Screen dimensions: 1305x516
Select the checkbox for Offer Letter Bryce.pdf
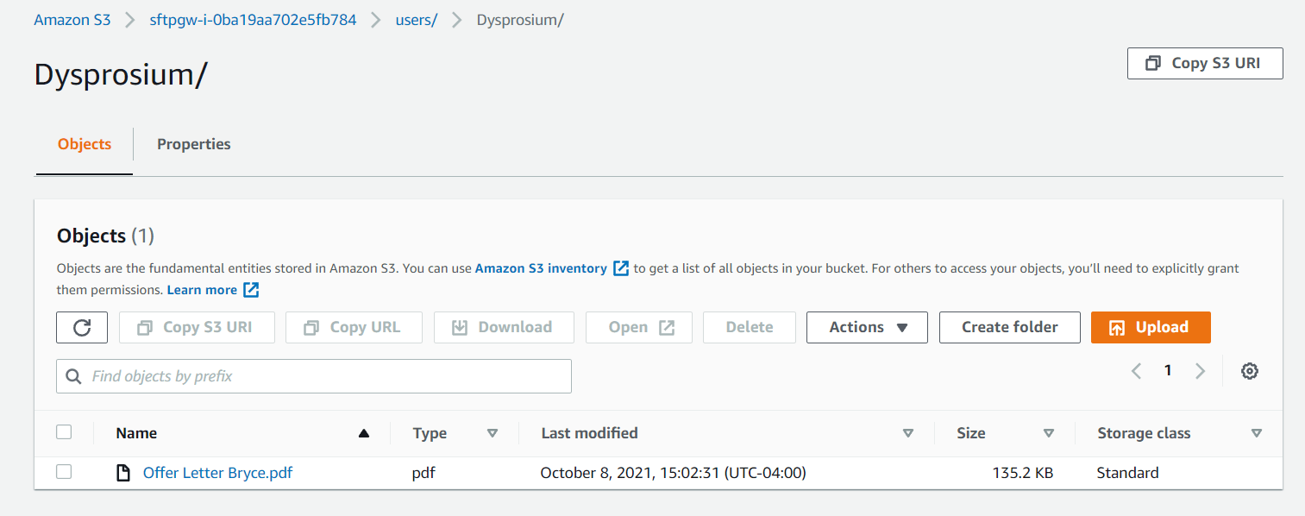click(x=64, y=472)
